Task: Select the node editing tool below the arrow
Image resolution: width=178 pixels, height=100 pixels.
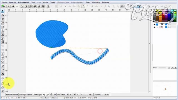Action: (x=3, y=15)
